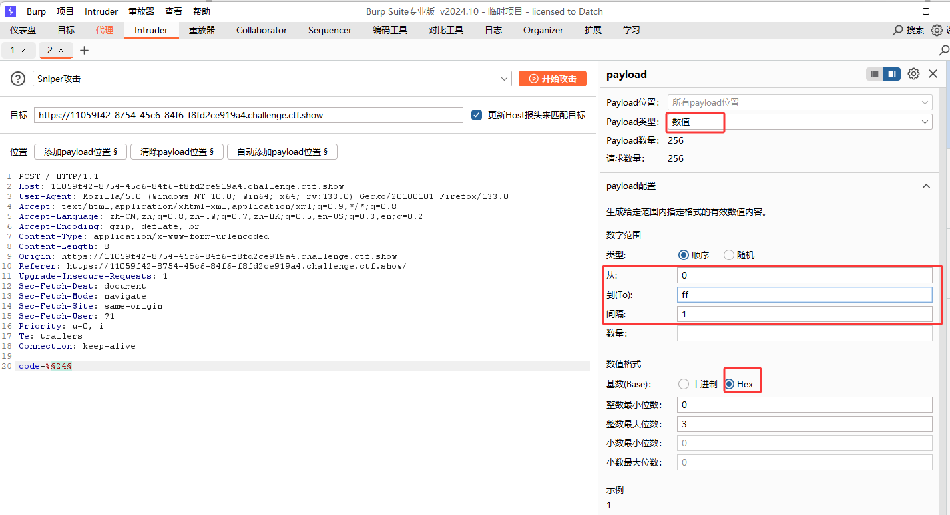The width and height of the screenshot is (950, 515).
Task: Switch to the 学习 tab
Action: 632,30
